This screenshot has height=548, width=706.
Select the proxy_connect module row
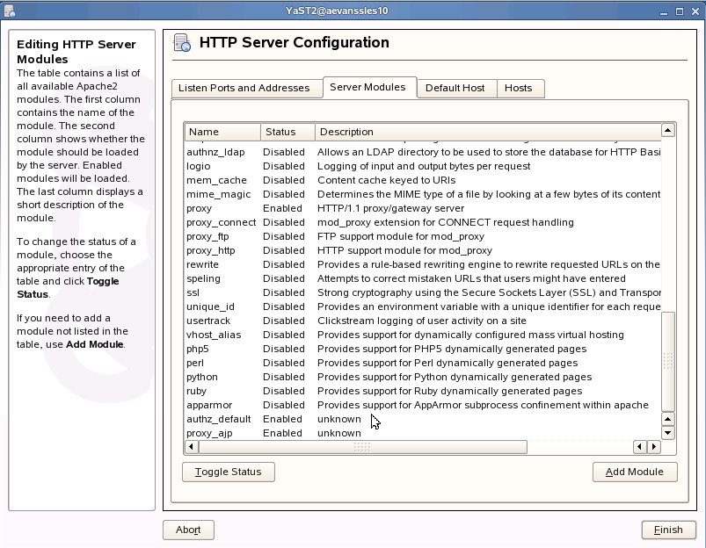pyautogui.click(x=423, y=222)
